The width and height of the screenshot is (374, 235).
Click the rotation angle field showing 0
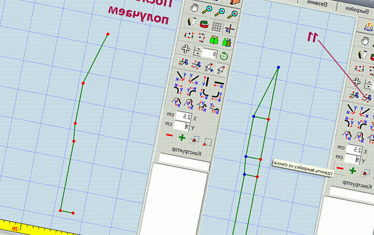point(209,54)
